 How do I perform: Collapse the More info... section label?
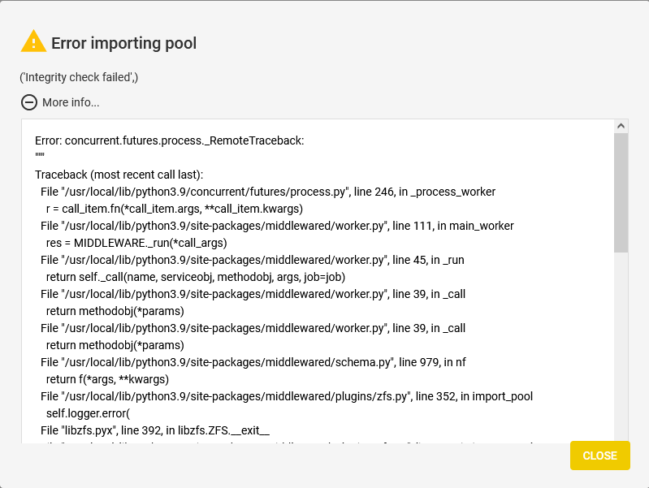[71, 102]
